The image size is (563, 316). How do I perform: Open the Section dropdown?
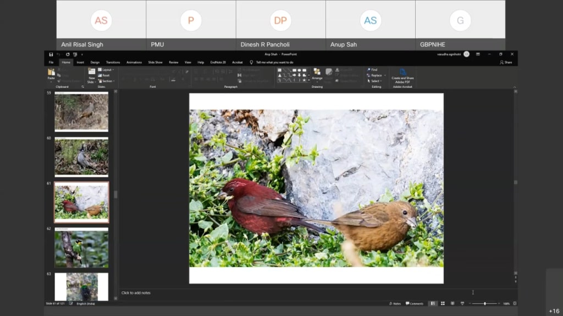click(107, 81)
